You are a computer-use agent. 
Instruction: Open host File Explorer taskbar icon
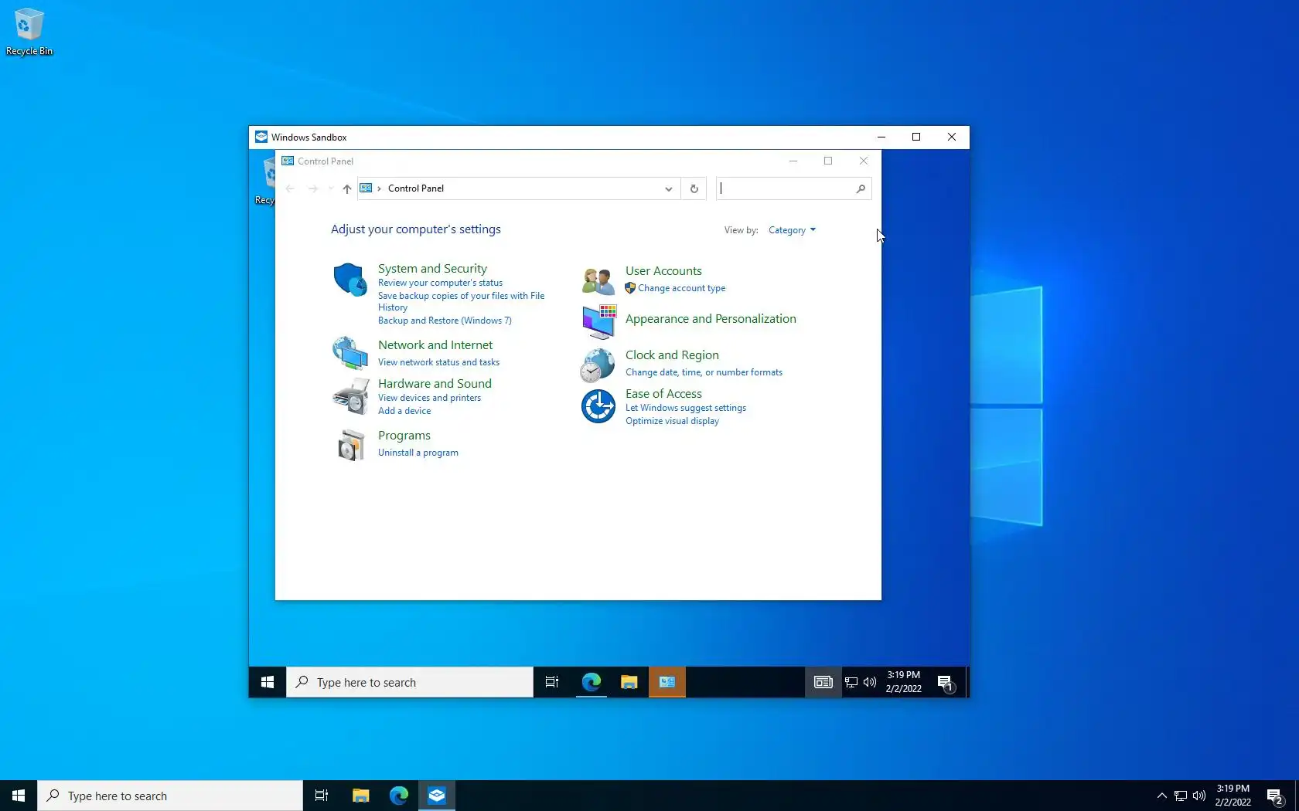361,796
